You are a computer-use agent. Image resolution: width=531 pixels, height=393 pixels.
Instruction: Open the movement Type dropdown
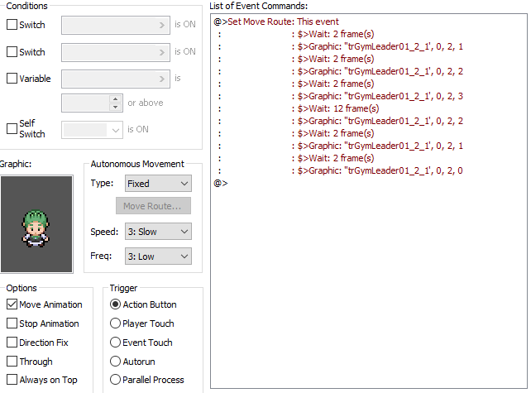click(x=158, y=184)
